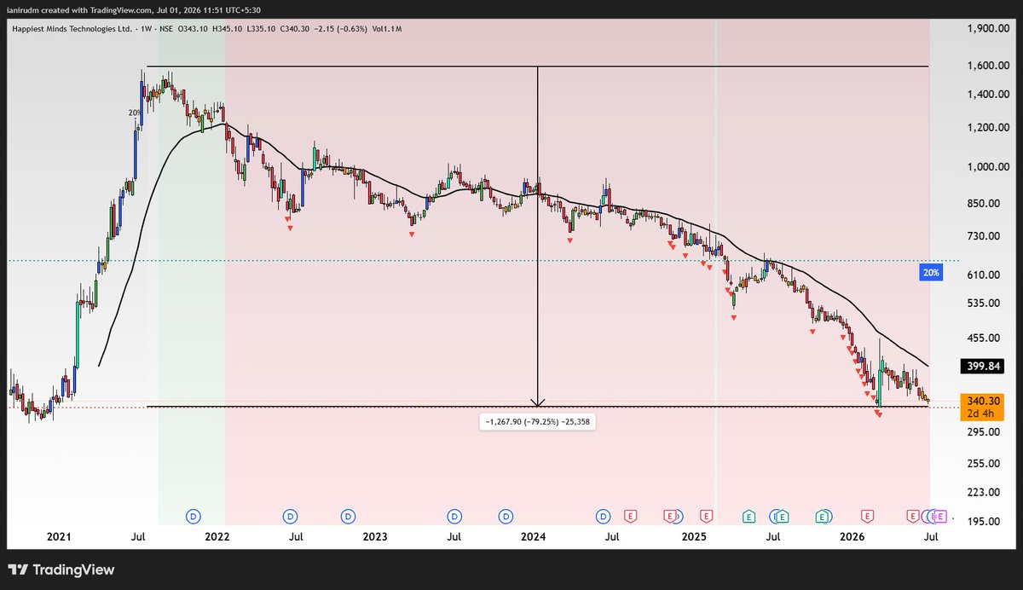Click the 455.00 price scale label

click(x=984, y=338)
